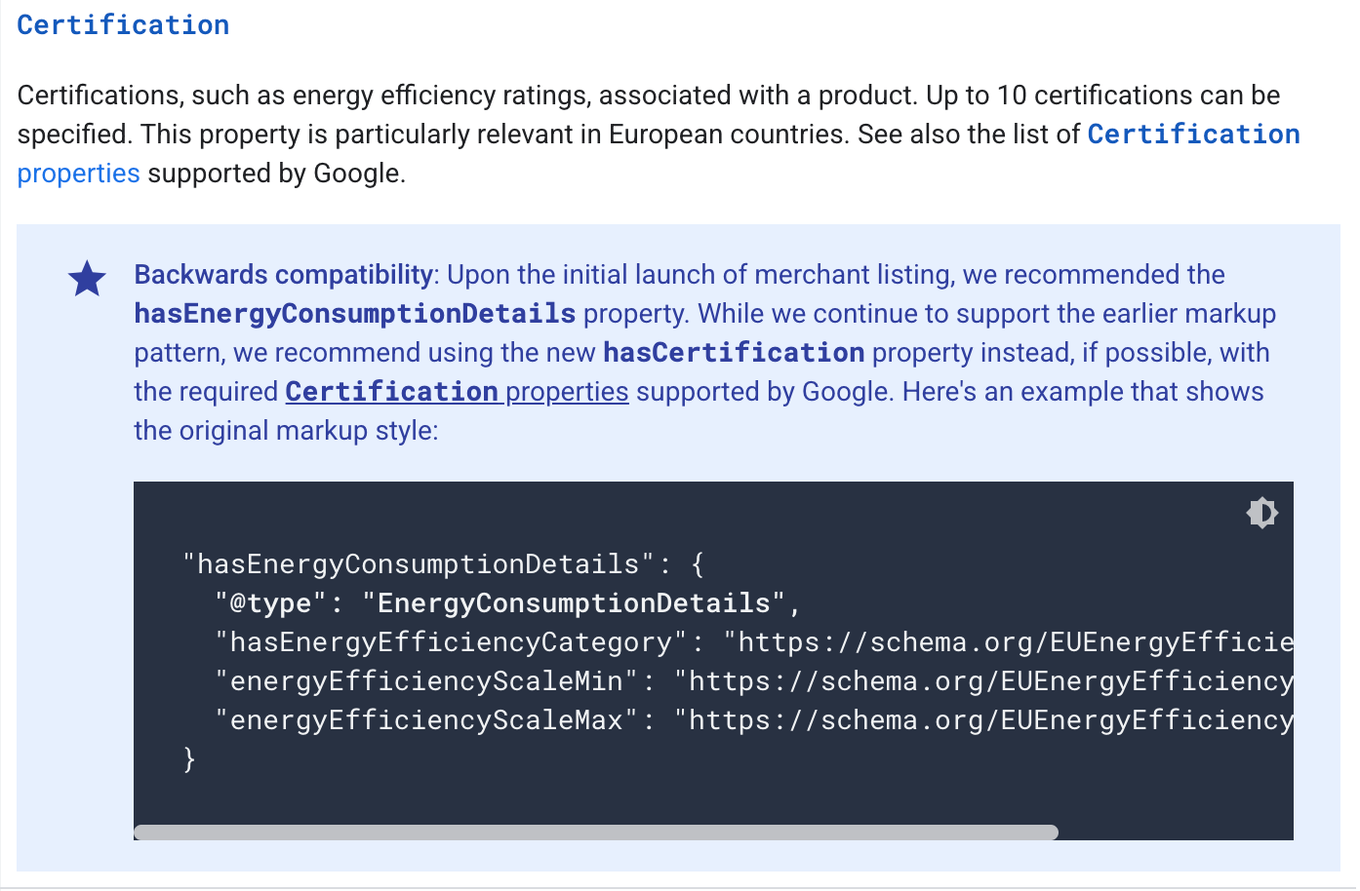
Task: Click 'Backwards compatibility' bold text
Action: [284, 275]
